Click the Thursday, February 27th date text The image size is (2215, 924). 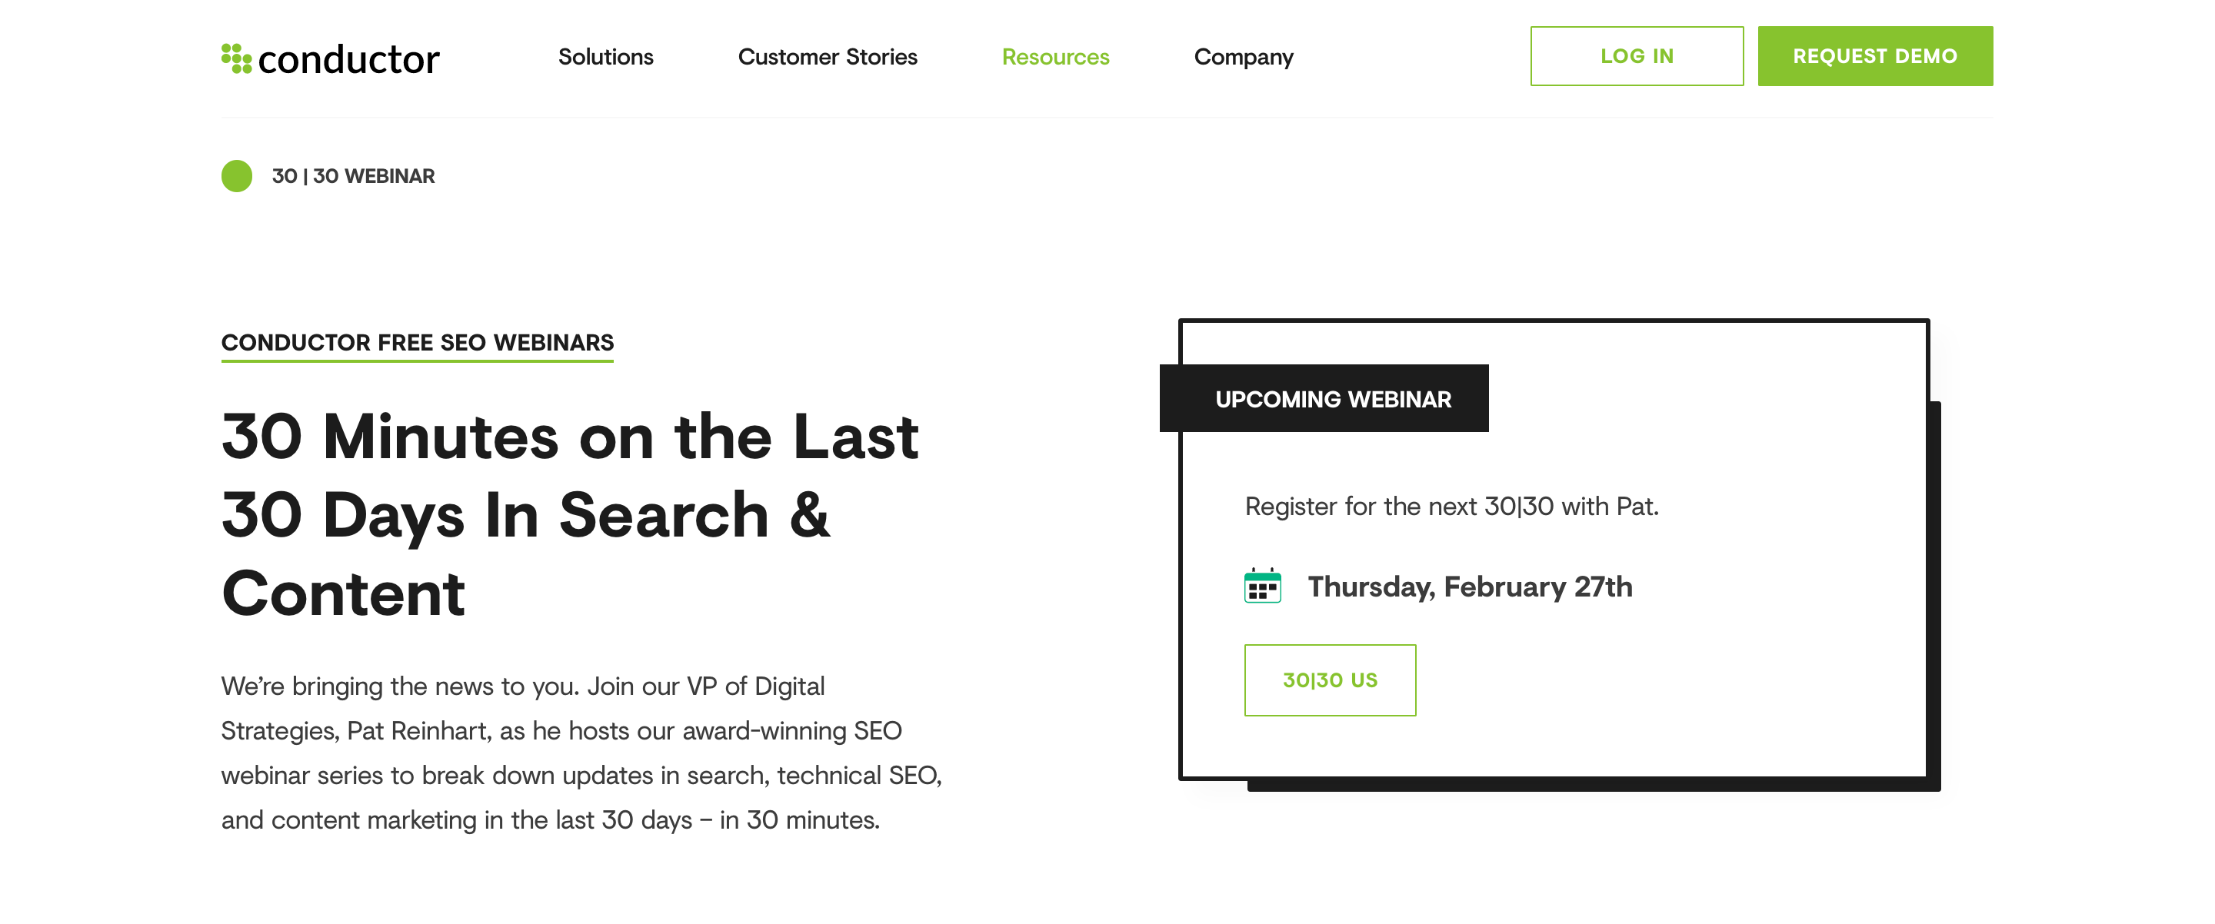point(1470,587)
